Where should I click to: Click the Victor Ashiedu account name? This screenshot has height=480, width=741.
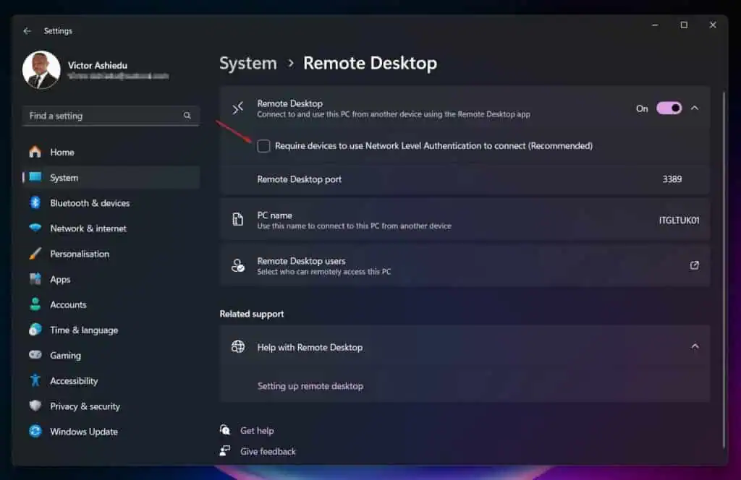[x=98, y=65]
